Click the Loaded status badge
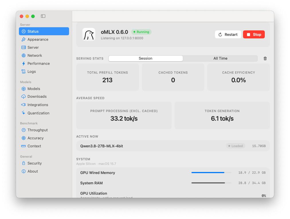The height and width of the screenshot is (219, 290). [236, 146]
